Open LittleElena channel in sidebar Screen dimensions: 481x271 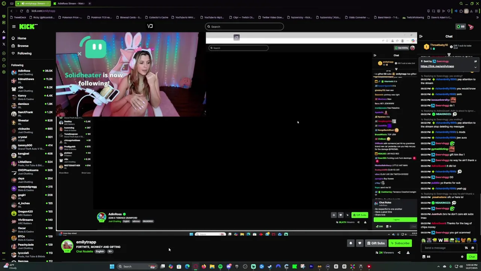click(32, 163)
